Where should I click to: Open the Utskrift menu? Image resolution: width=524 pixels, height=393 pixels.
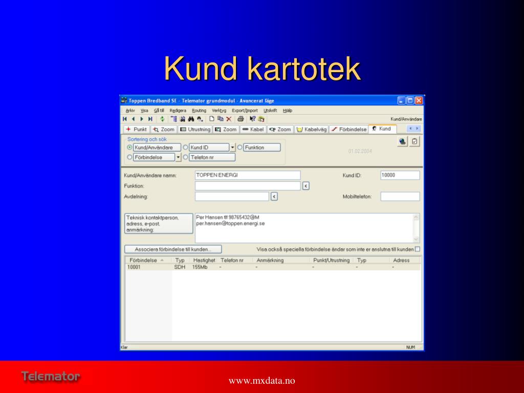pyautogui.click(x=270, y=111)
